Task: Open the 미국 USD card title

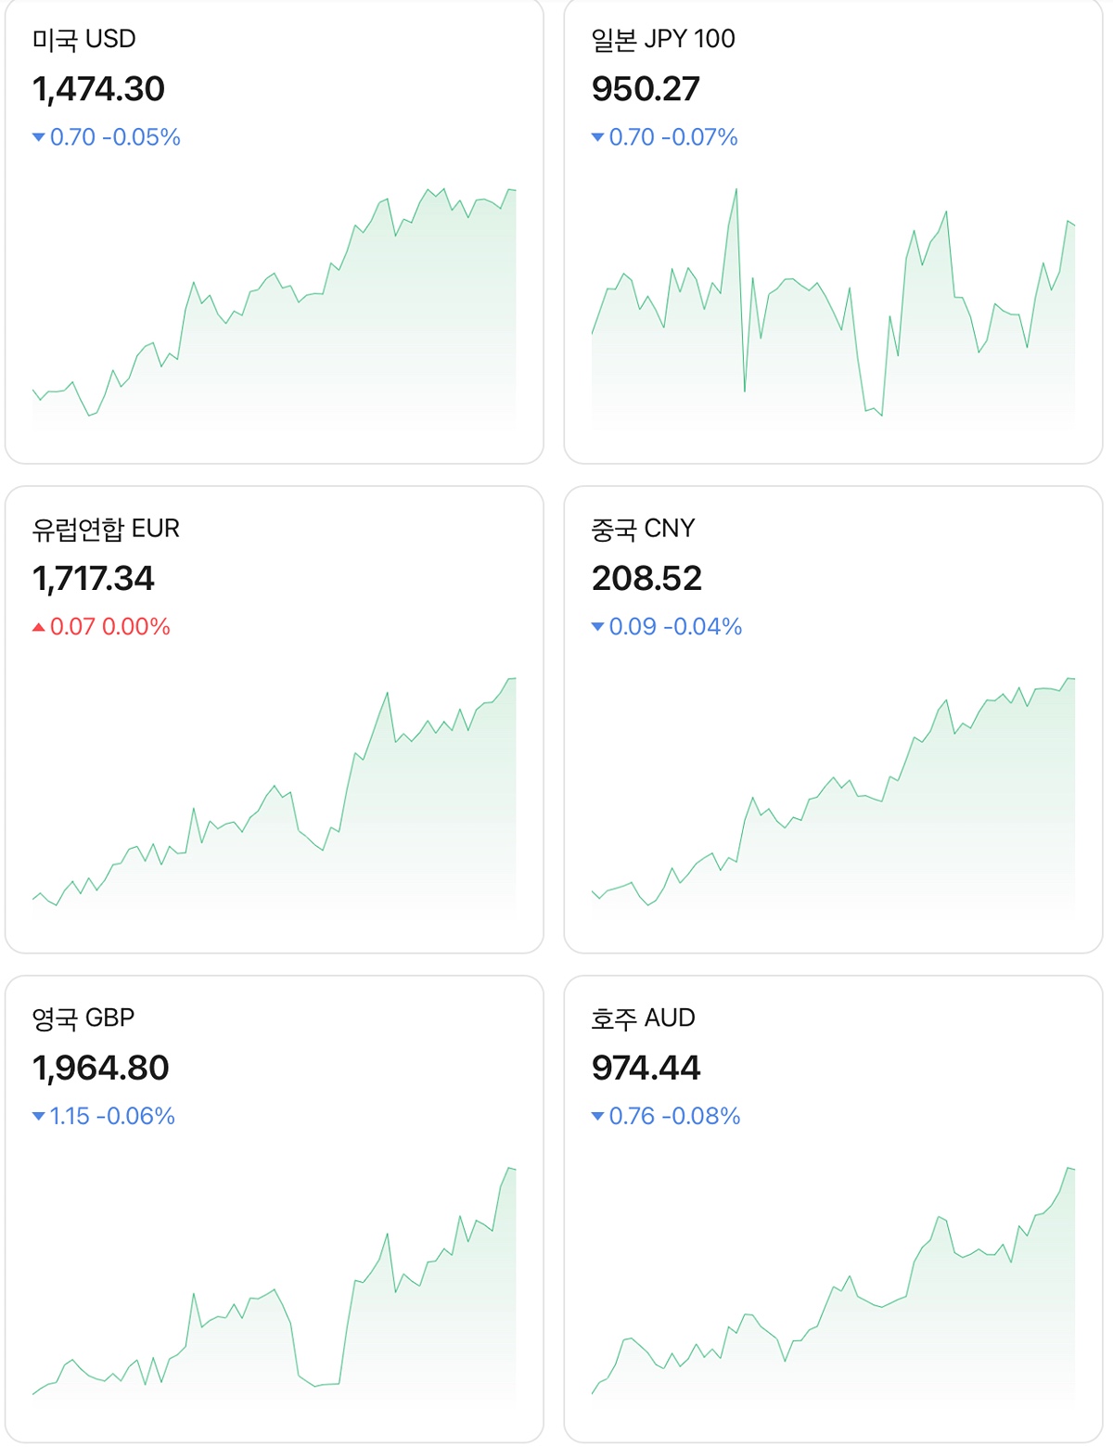Action: click(x=84, y=39)
